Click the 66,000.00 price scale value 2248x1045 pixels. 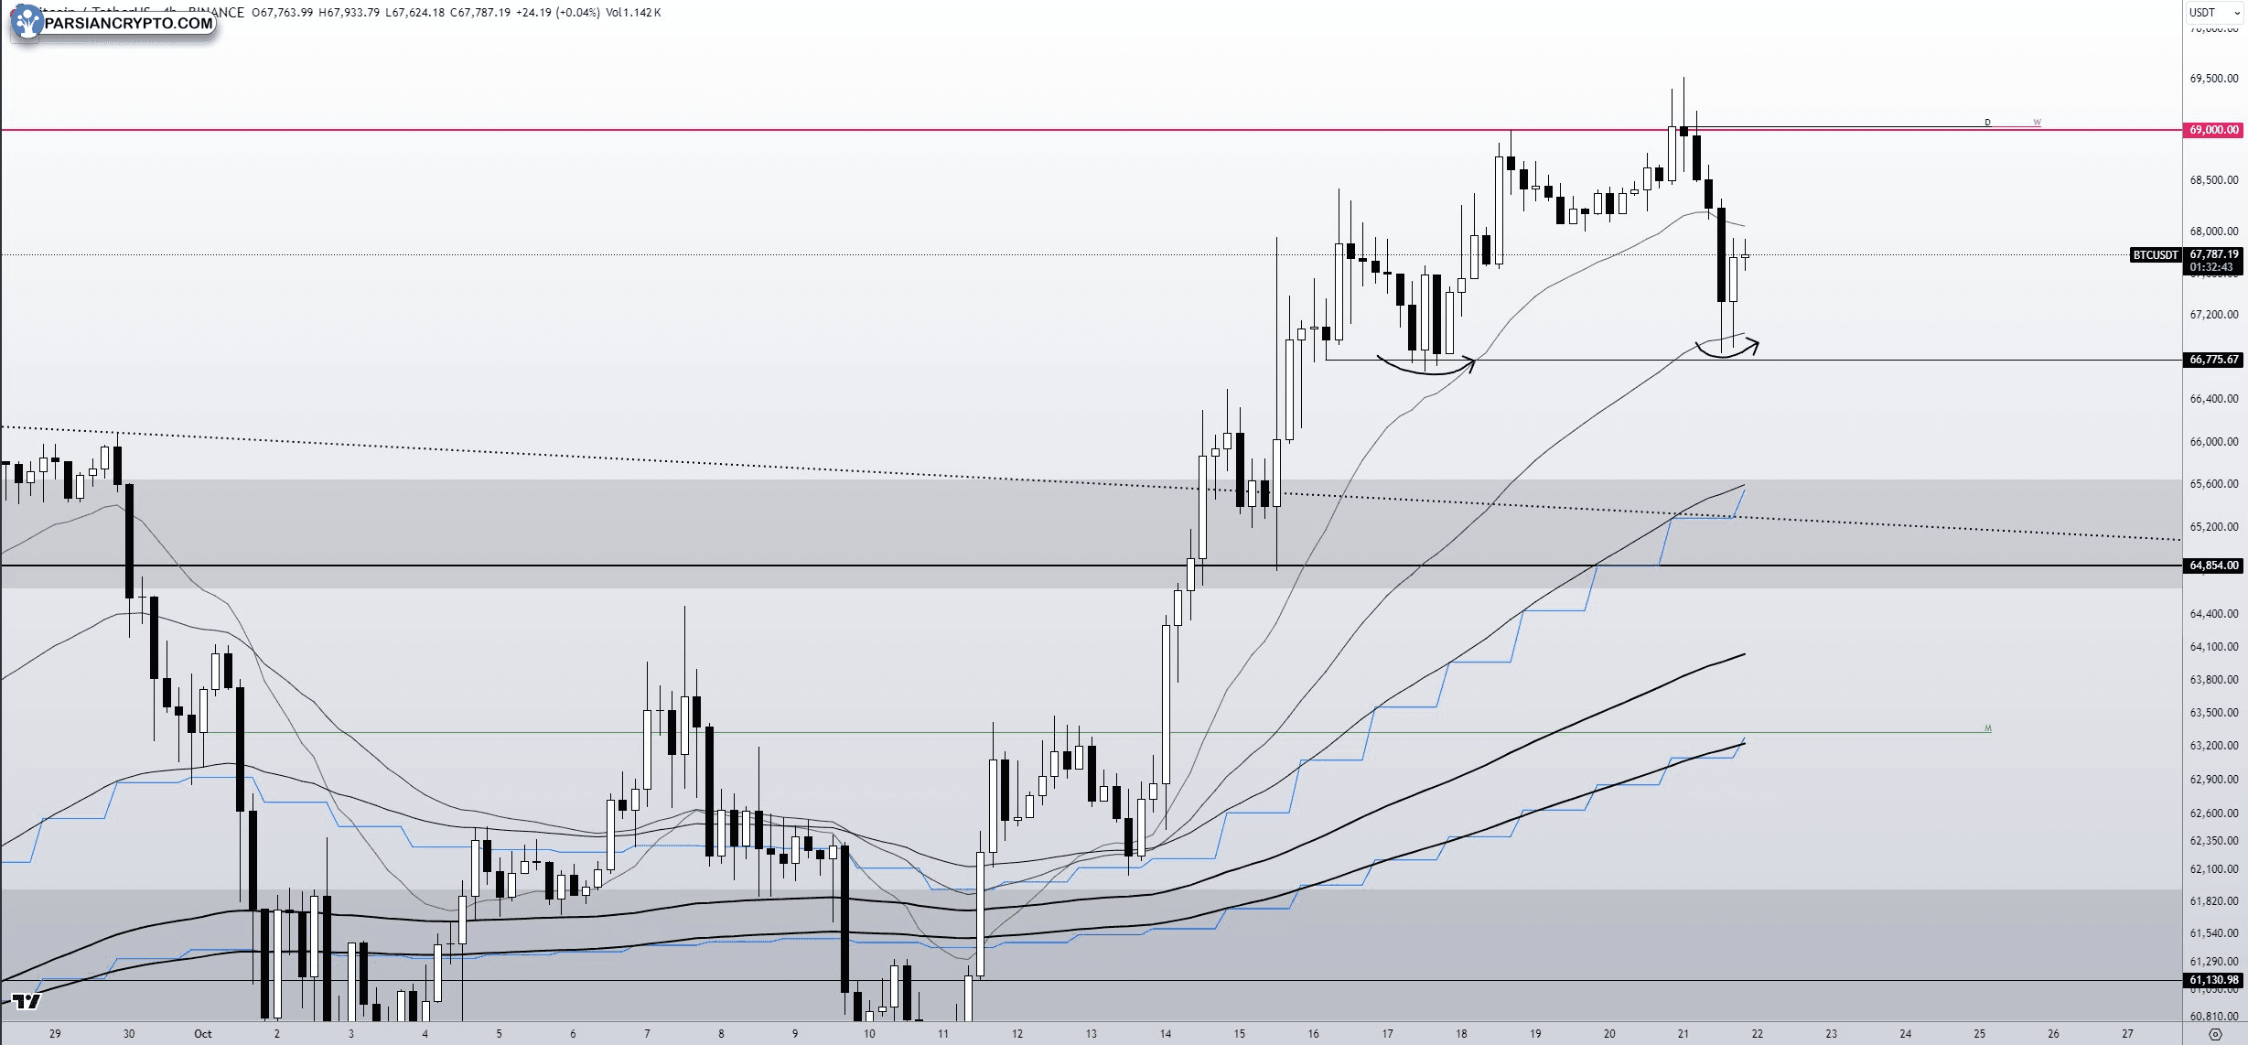(x=2214, y=442)
